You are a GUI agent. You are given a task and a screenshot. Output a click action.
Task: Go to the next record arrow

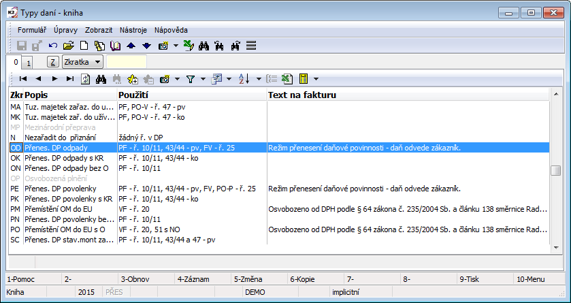(x=54, y=79)
